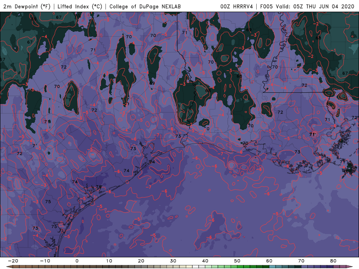Screen dimensions: 359x269
Task: Click the -10 label on the color scale
Action: click(x=45, y=261)
